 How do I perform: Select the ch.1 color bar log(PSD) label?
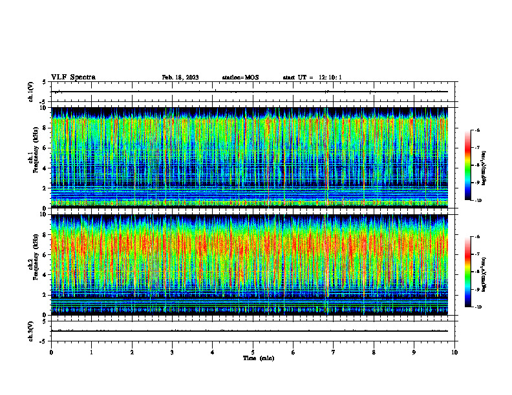[x=484, y=168]
